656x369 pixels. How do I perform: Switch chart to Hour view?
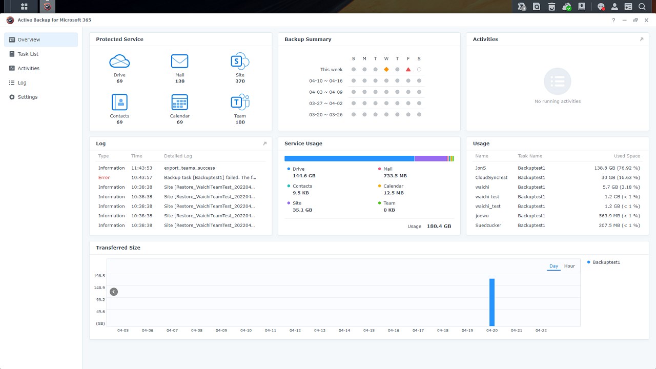pos(569,266)
